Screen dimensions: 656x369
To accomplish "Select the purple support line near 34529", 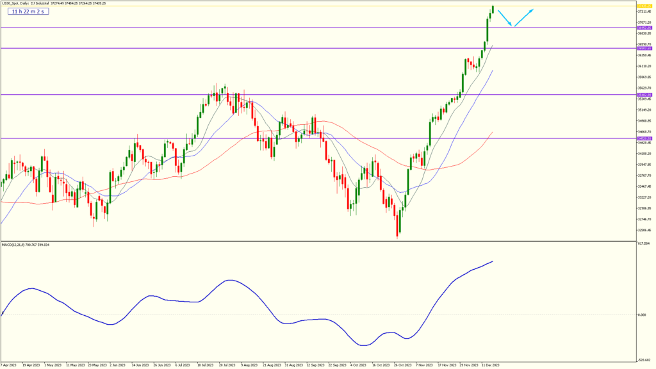I will 192,138.
